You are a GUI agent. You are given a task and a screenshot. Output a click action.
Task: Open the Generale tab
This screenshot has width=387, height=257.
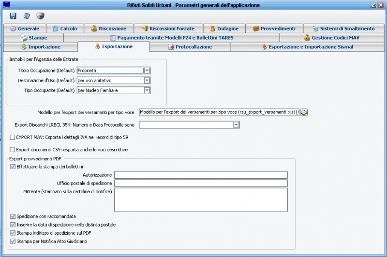(25, 29)
